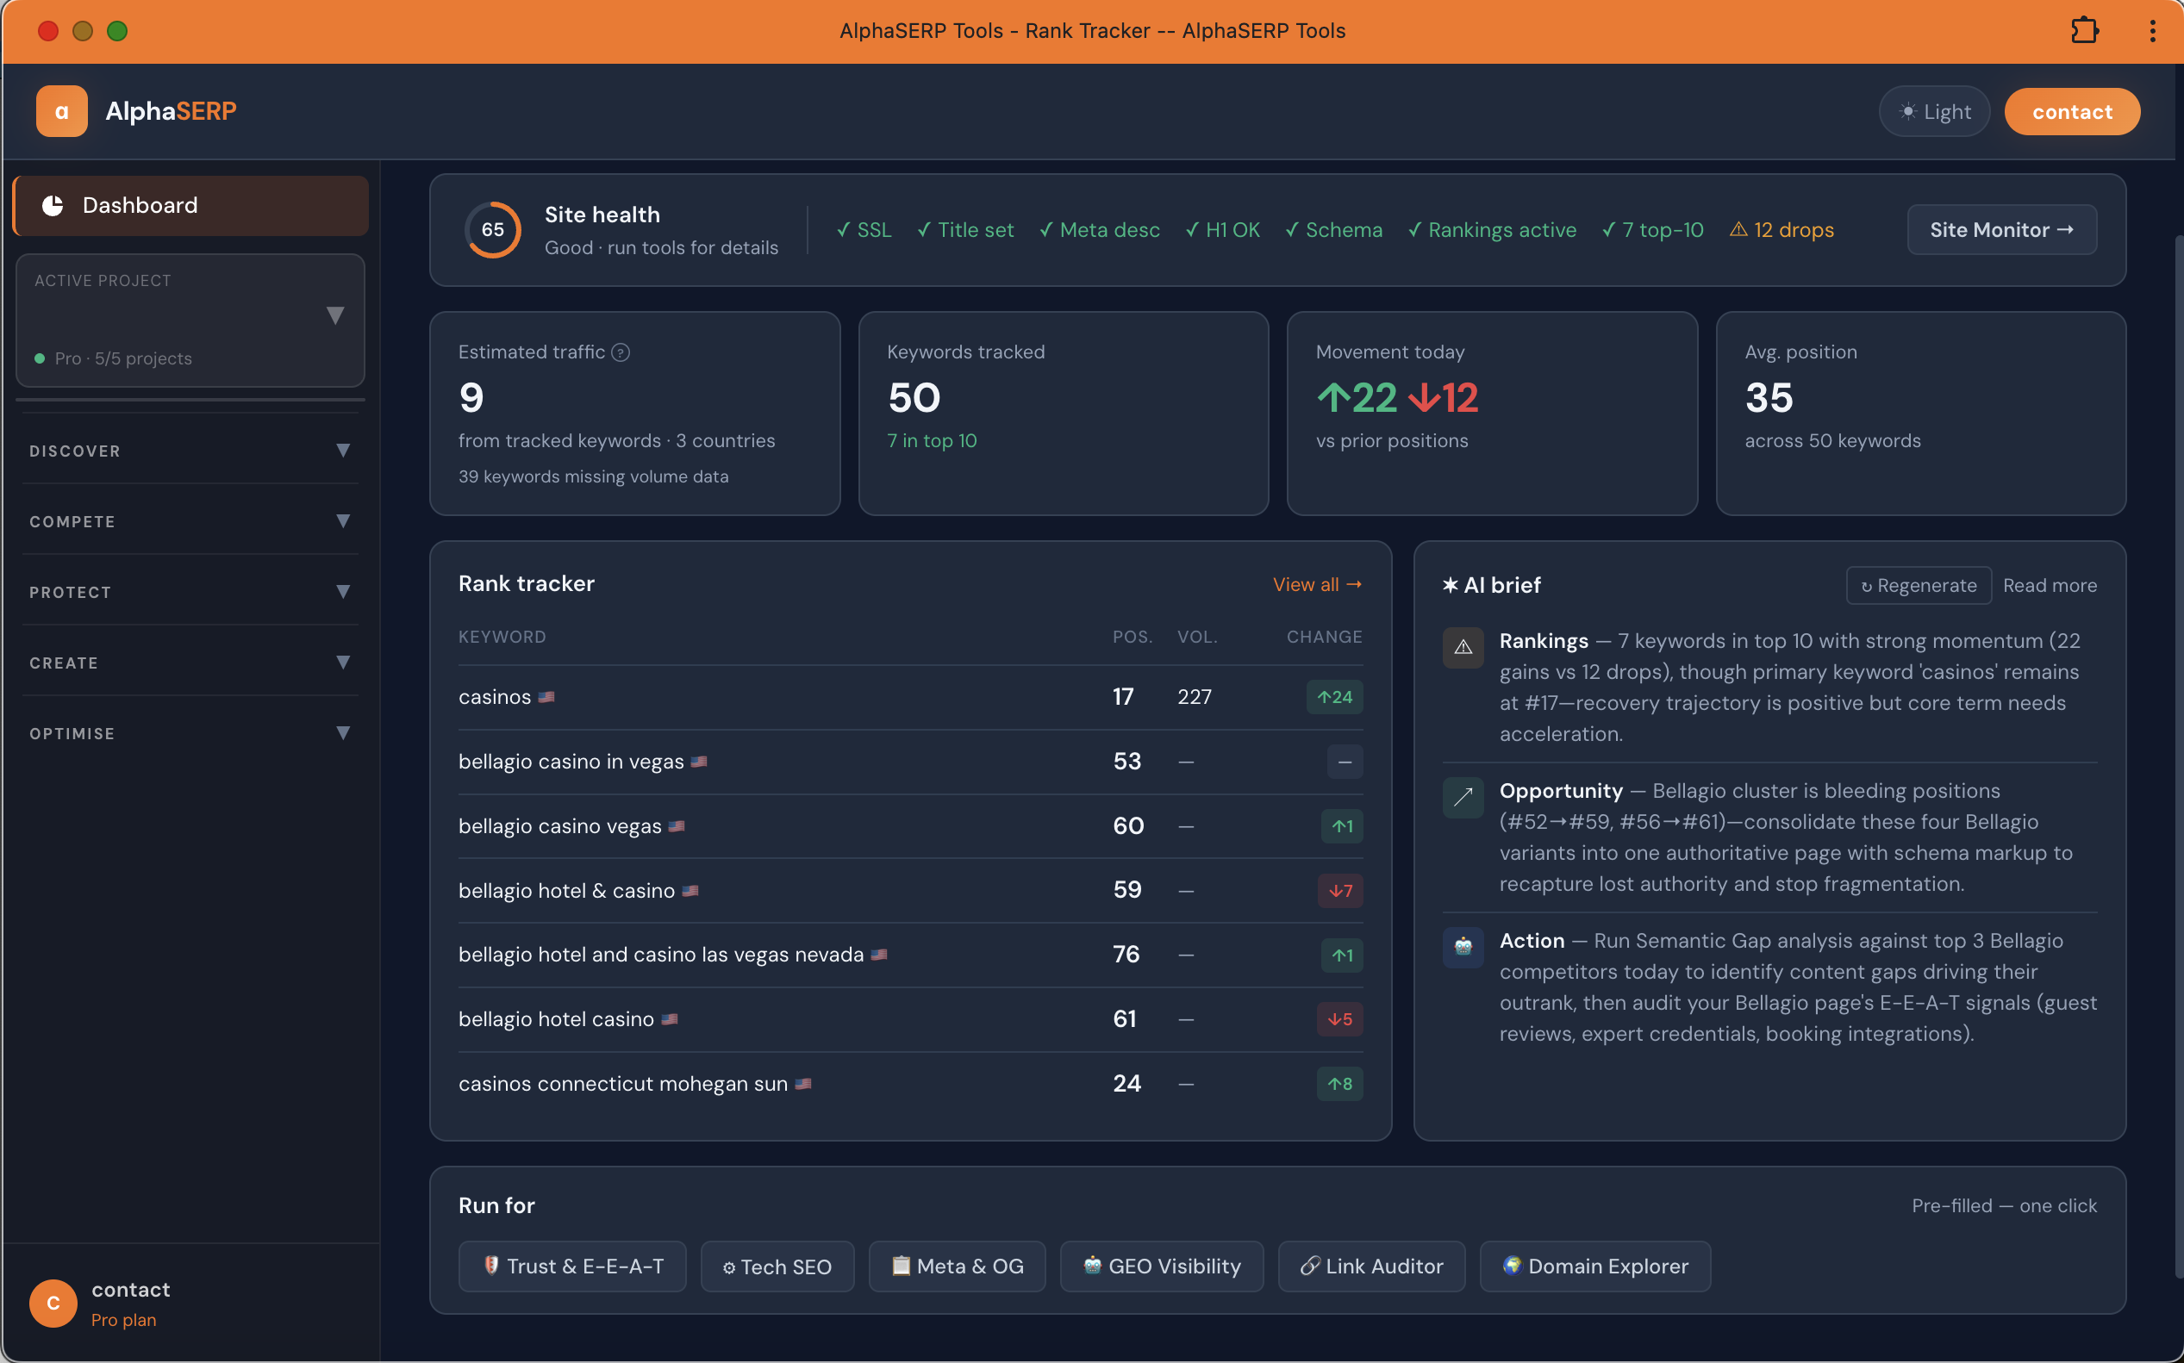Click "casinos connecticut mohegan sun" keyword
Viewport: 2184px width, 1363px height.
[623, 1084]
